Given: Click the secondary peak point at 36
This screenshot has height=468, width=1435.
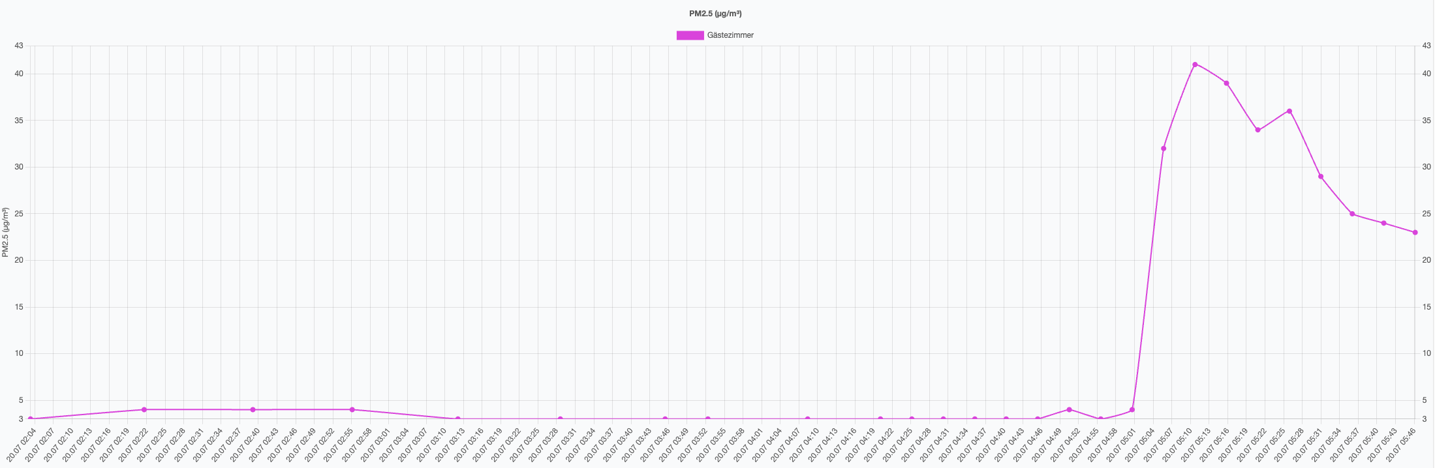Looking at the screenshot, I should 1289,111.
